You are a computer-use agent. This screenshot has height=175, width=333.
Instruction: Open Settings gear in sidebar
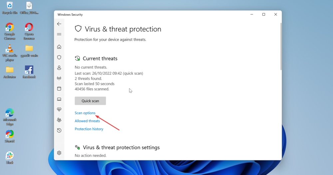point(59,153)
